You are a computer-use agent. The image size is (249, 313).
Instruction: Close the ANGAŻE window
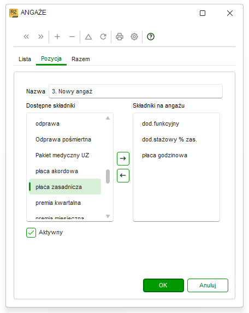[x=230, y=13]
